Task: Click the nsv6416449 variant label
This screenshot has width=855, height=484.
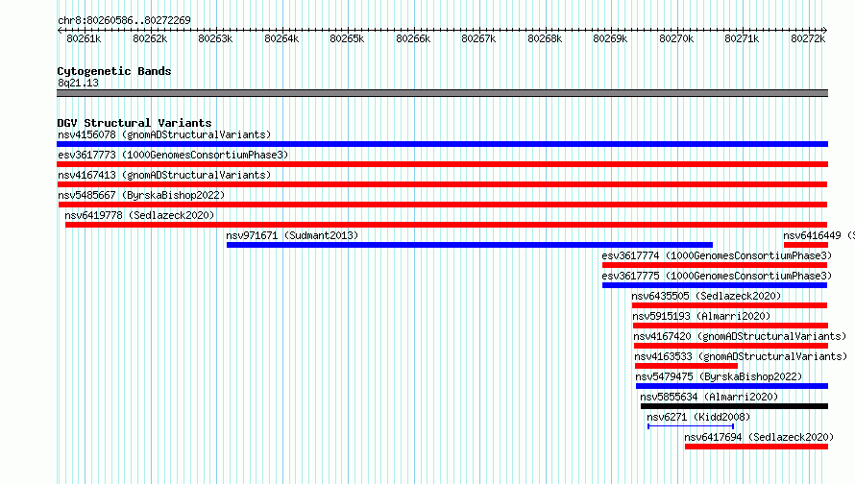Action: tap(818, 235)
